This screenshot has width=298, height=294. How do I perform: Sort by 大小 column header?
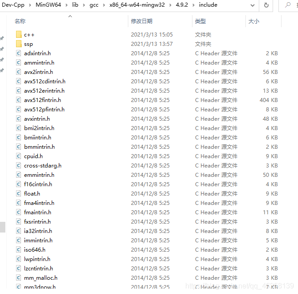254,21
